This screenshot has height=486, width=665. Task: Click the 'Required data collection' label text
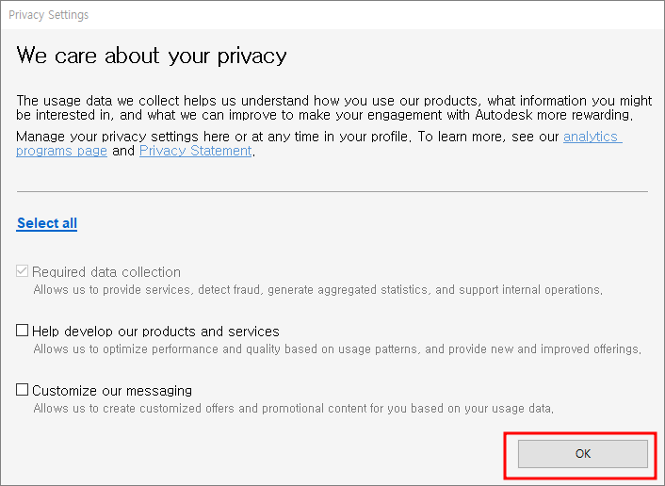pos(106,272)
